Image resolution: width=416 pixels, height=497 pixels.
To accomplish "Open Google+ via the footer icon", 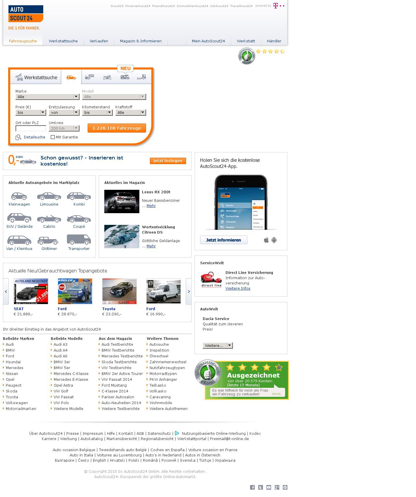I will (277, 487).
